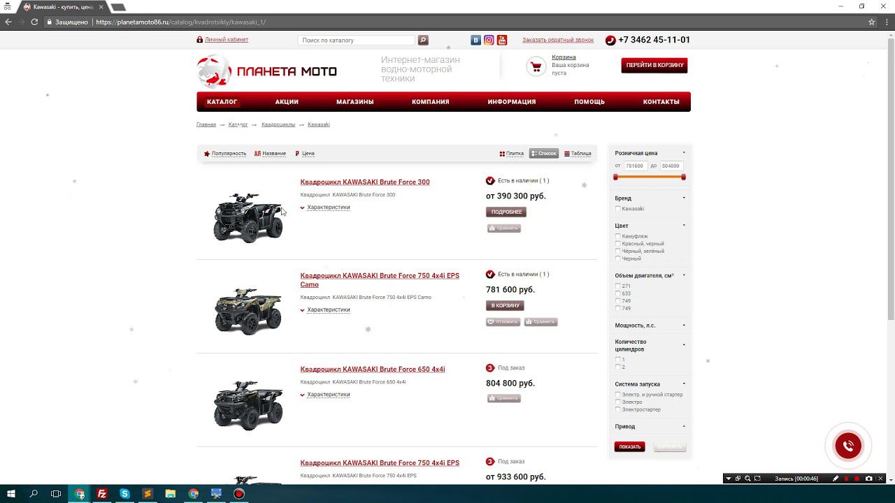
Task: Check the Электр. и ручной стартер checkbox
Action: (618, 395)
